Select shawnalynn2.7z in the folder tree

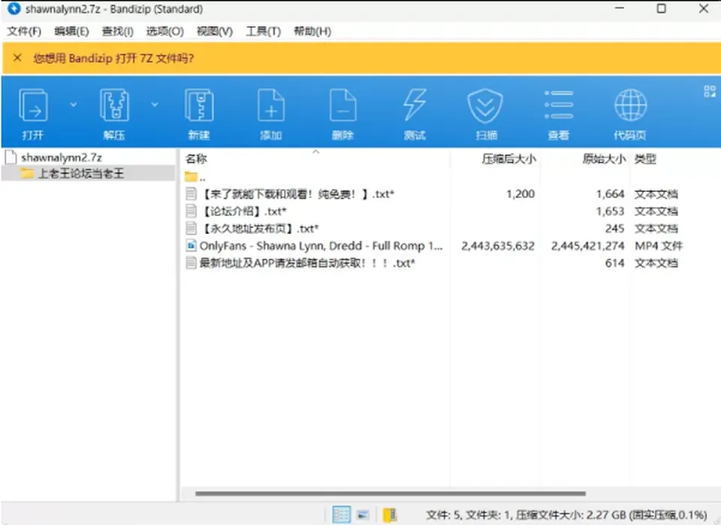[61, 157]
